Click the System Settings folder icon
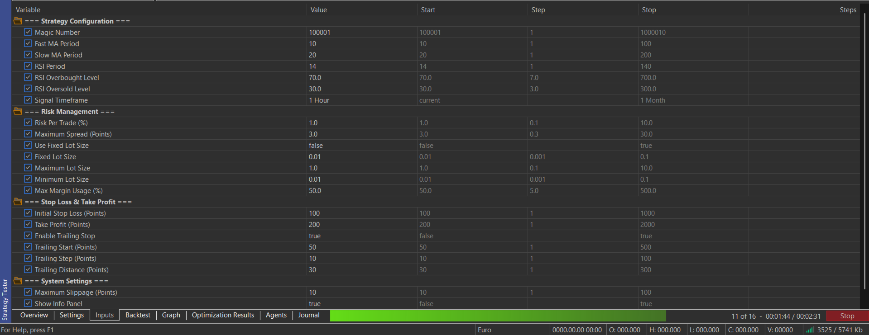 pyautogui.click(x=18, y=281)
